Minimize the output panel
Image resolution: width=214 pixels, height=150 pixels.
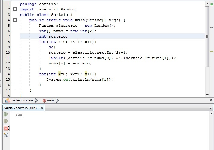coord(211,108)
